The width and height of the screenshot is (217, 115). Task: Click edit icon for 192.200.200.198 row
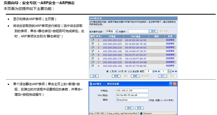[92, 66]
